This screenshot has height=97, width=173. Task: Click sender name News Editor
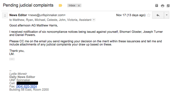[18, 15]
